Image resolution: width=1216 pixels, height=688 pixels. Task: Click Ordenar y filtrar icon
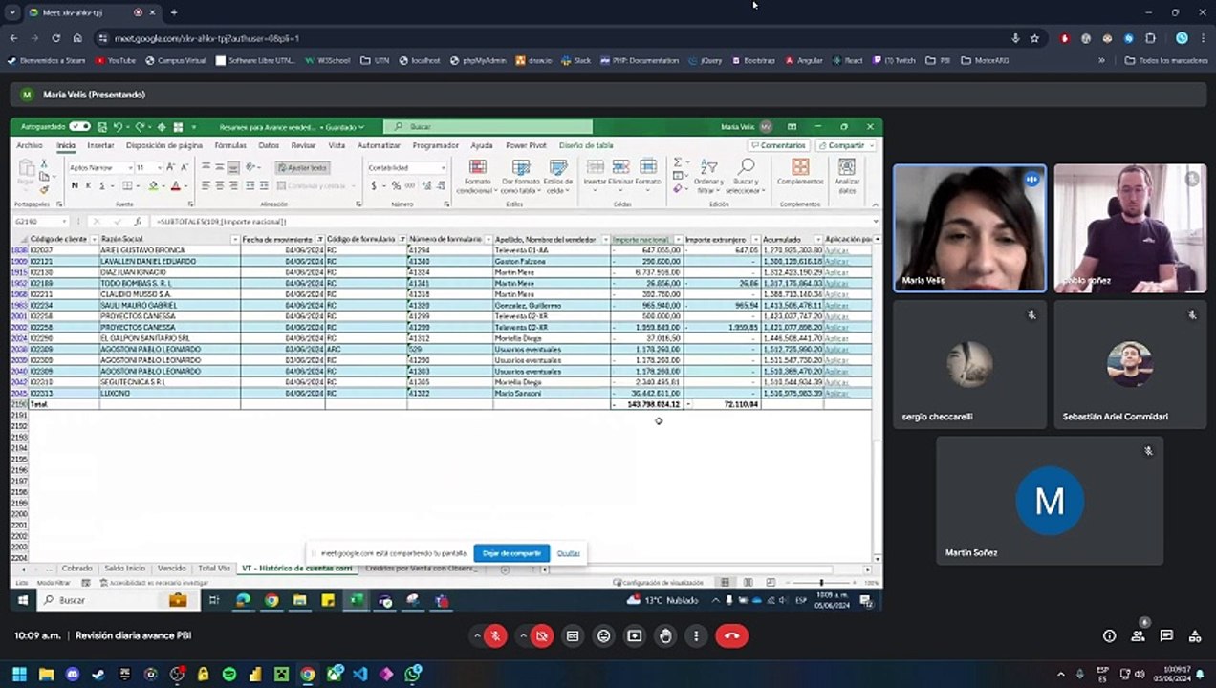coord(708,176)
